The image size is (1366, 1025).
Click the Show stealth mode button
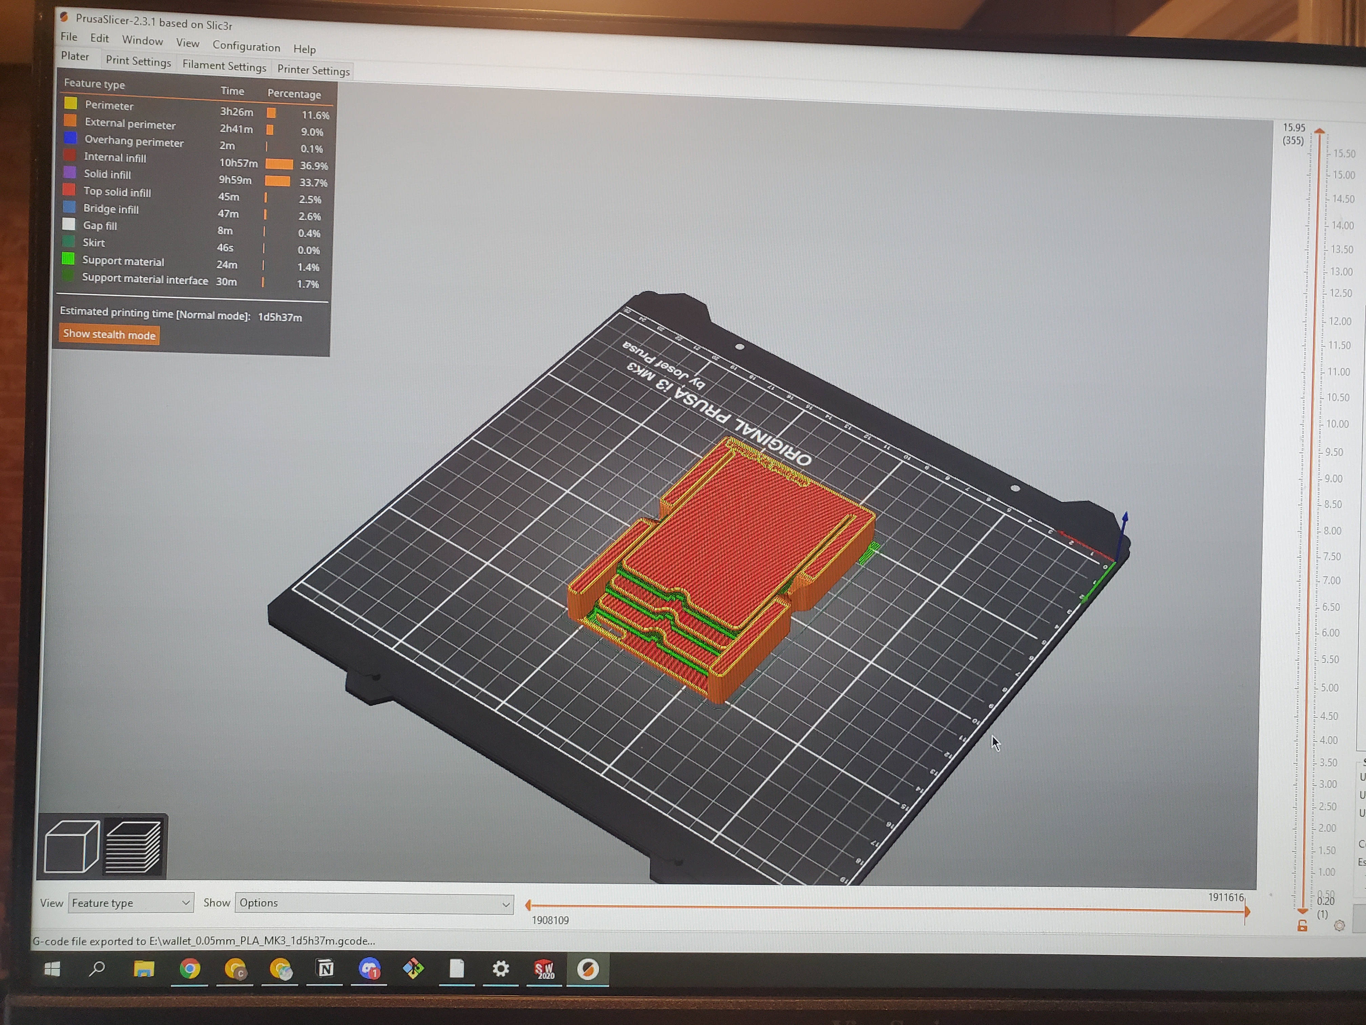tap(109, 334)
